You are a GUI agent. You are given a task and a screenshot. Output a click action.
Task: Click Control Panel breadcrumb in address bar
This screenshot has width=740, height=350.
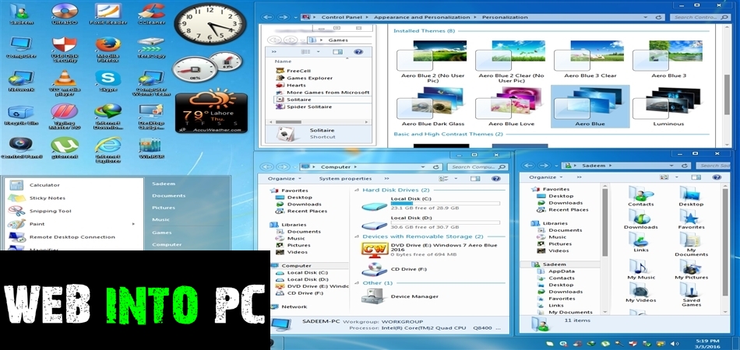pyautogui.click(x=343, y=17)
